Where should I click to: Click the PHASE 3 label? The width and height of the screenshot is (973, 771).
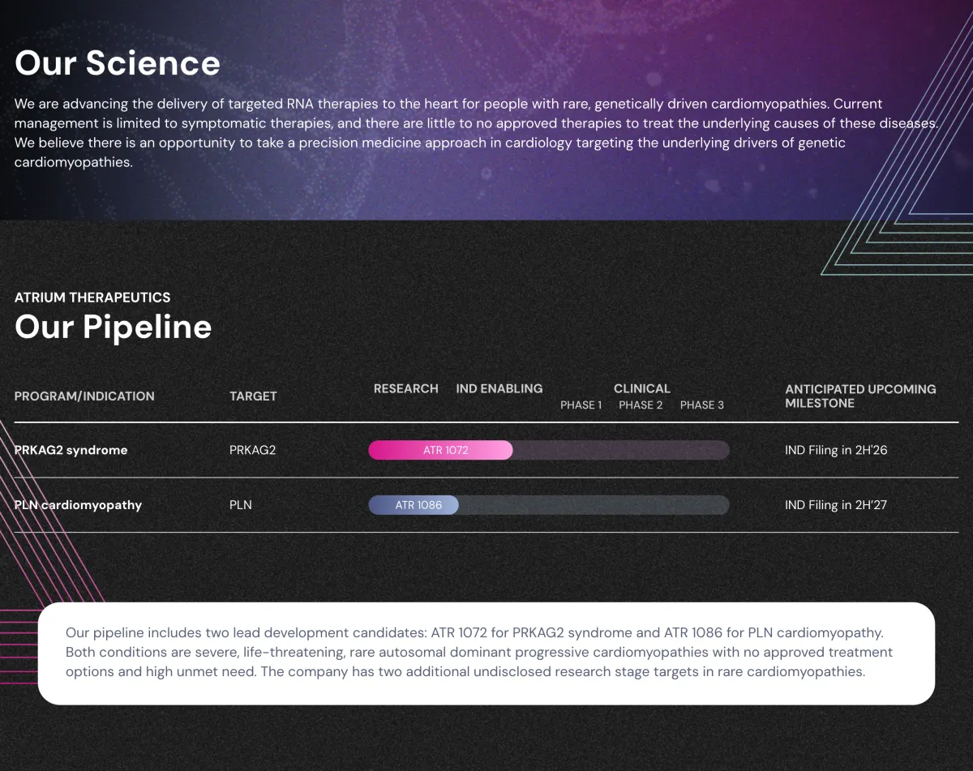pyautogui.click(x=701, y=405)
